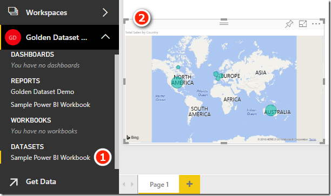The height and width of the screenshot is (196, 331).
Task: Switch to the Page 1 tab
Action: click(x=159, y=185)
